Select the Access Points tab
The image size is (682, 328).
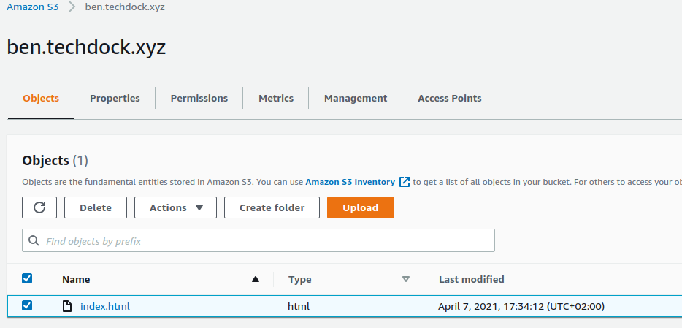450,99
